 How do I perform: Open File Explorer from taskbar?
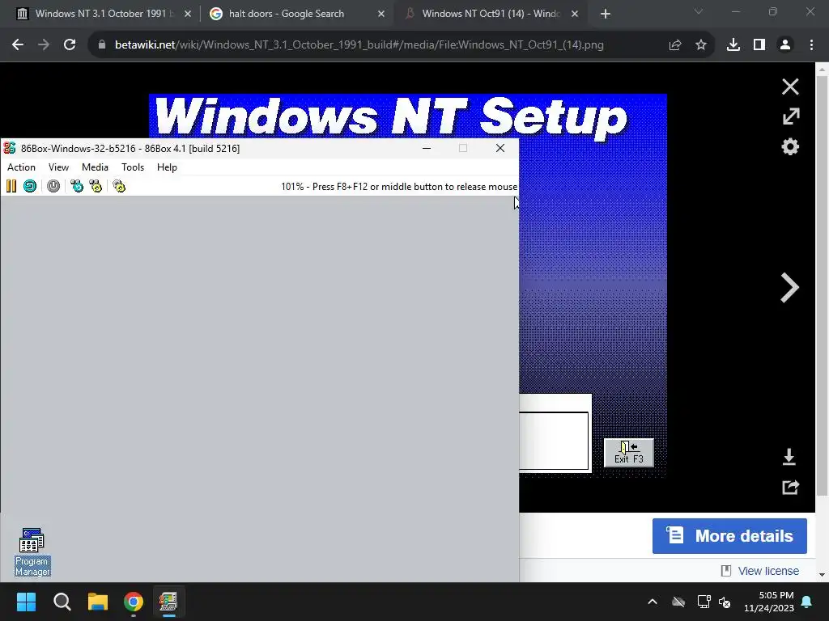98,602
